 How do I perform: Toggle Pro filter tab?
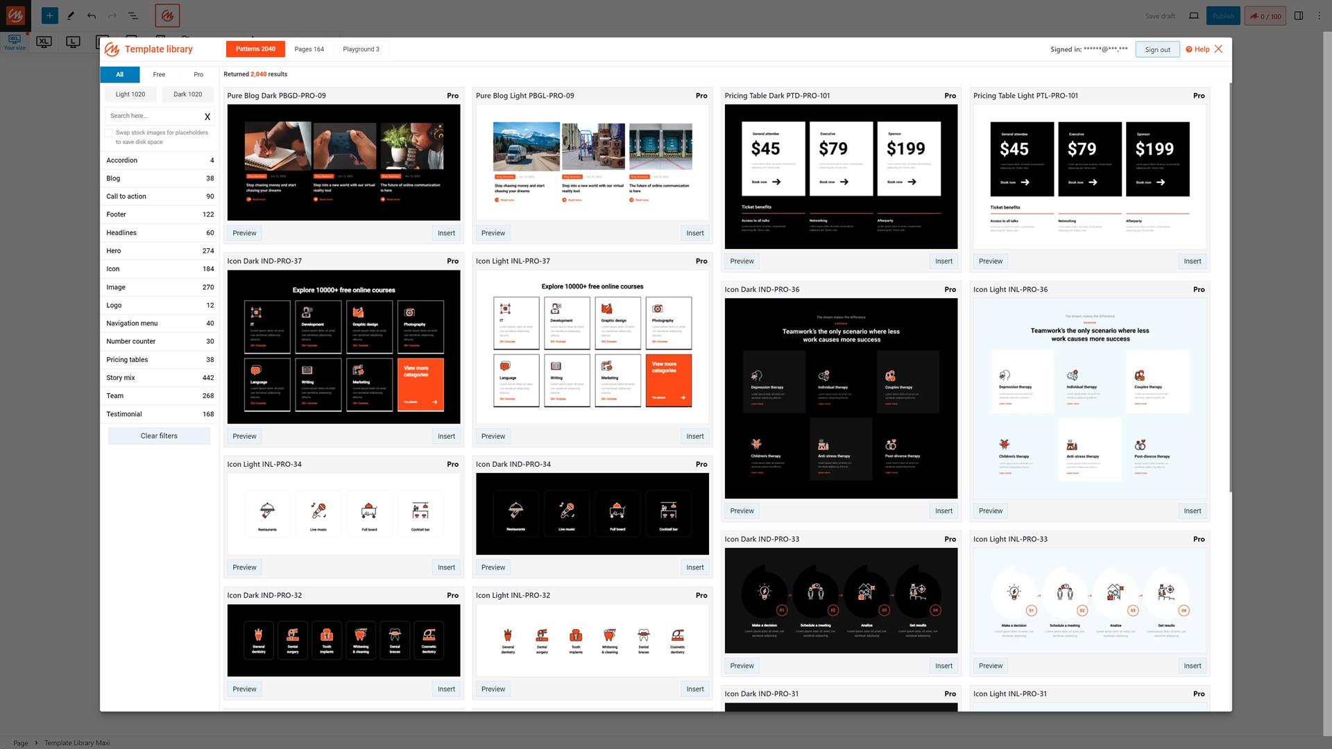click(x=197, y=74)
